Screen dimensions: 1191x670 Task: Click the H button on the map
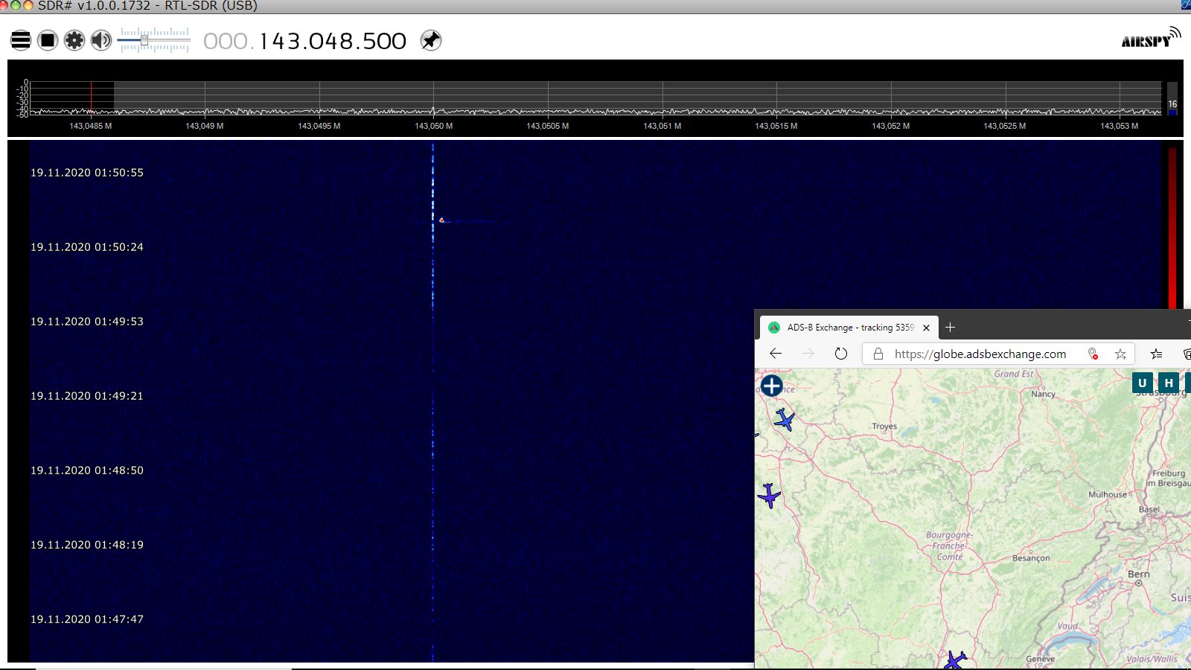[x=1169, y=383]
